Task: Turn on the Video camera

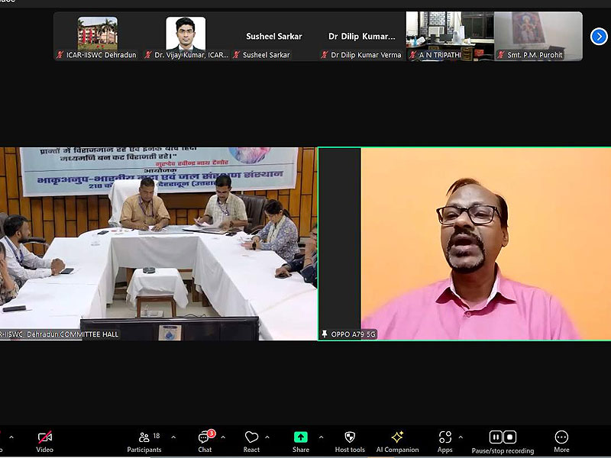Action: pos(45,437)
